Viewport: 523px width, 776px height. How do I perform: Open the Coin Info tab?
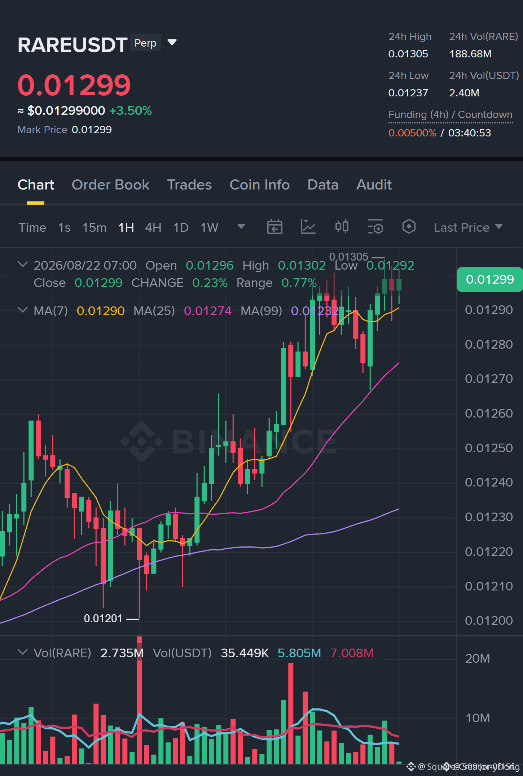point(260,185)
